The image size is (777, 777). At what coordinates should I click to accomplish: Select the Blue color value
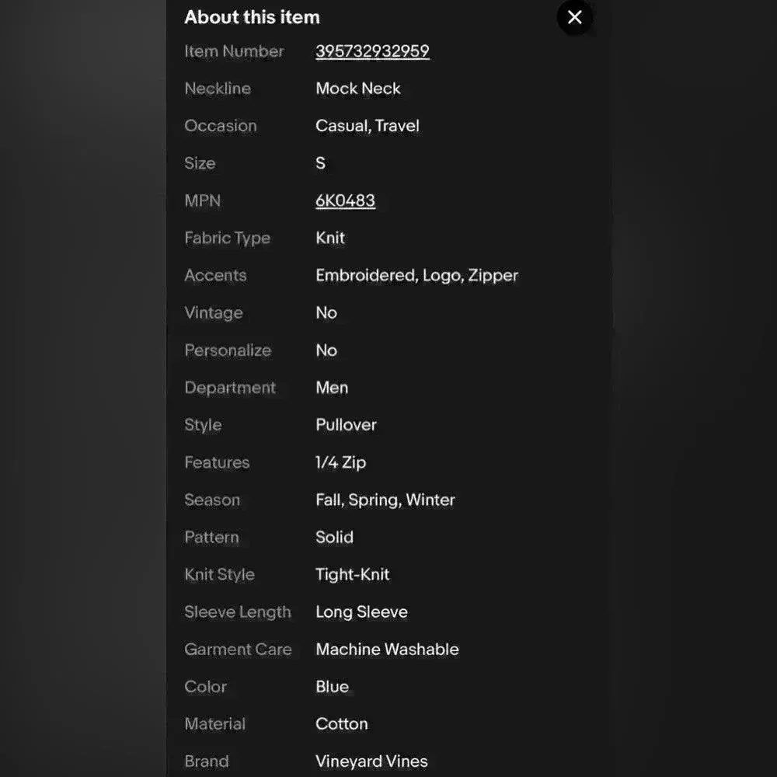point(332,686)
